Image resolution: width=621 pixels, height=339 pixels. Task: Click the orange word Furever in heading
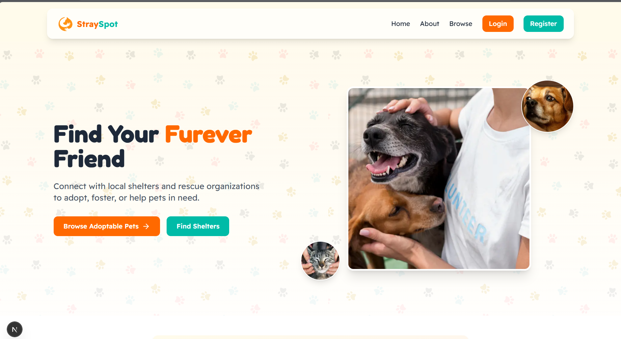pos(208,134)
